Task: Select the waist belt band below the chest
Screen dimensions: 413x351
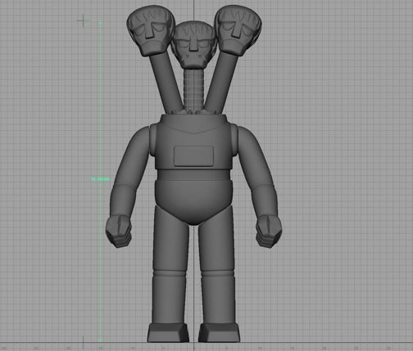Action: (193, 174)
